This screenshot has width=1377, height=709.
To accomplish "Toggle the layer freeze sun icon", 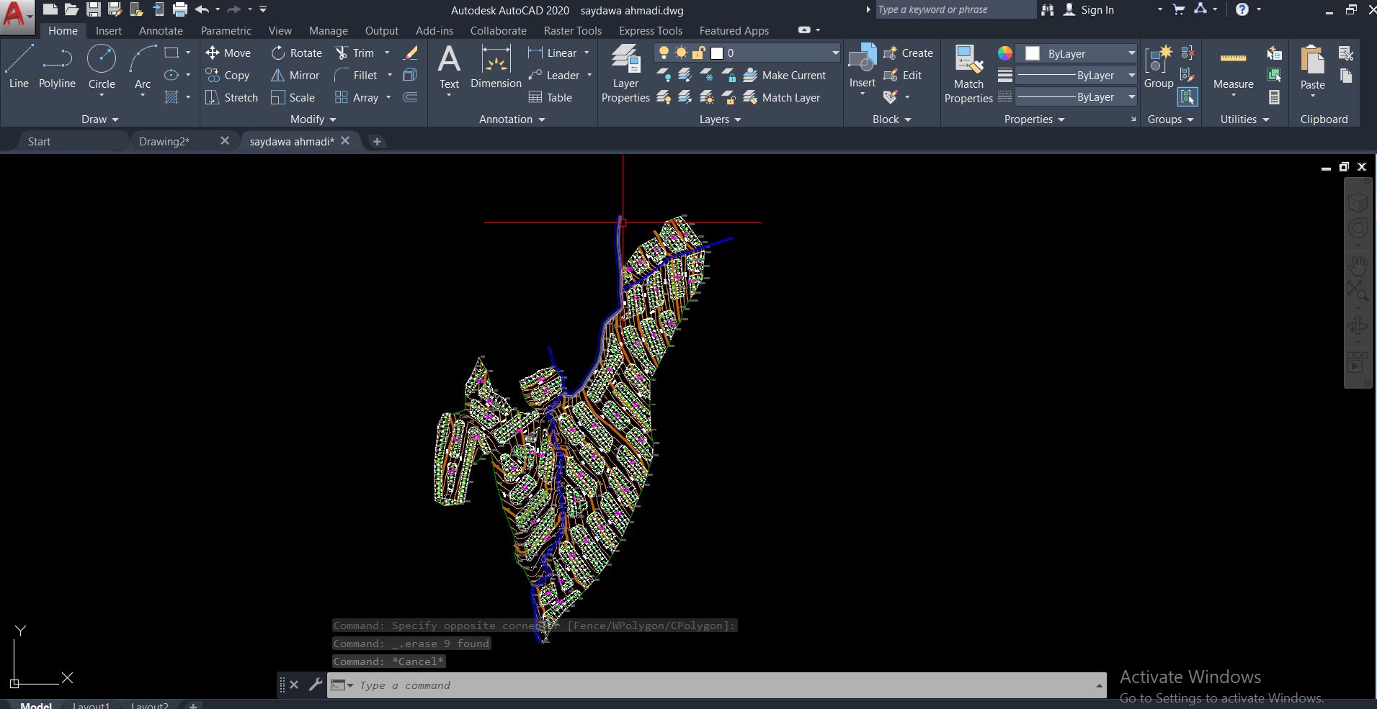I will coord(682,53).
